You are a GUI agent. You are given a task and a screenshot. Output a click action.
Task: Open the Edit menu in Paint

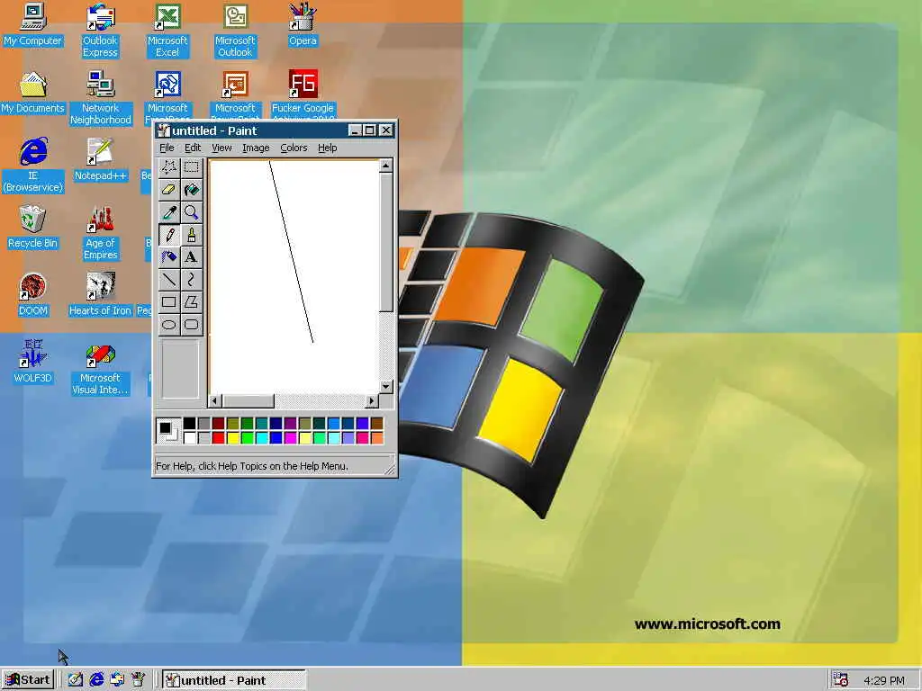[193, 148]
